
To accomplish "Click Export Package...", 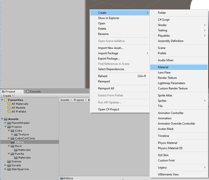I will point(120,58).
